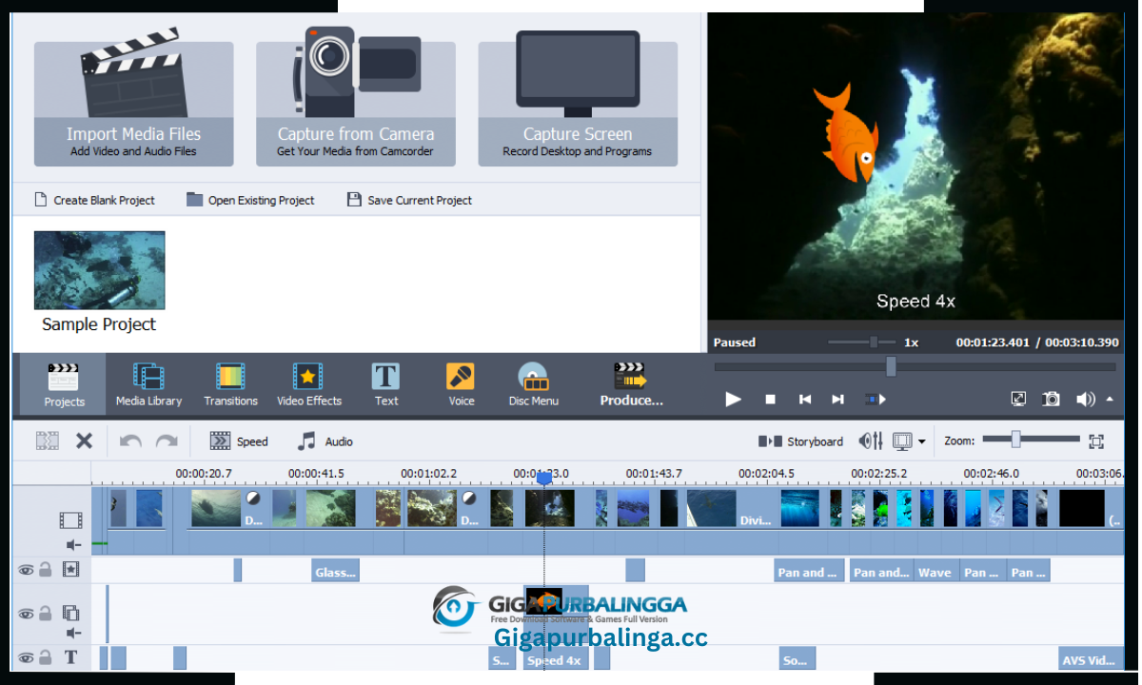
Task: Click the Audio toolbar button
Action: click(x=325, y=441)
